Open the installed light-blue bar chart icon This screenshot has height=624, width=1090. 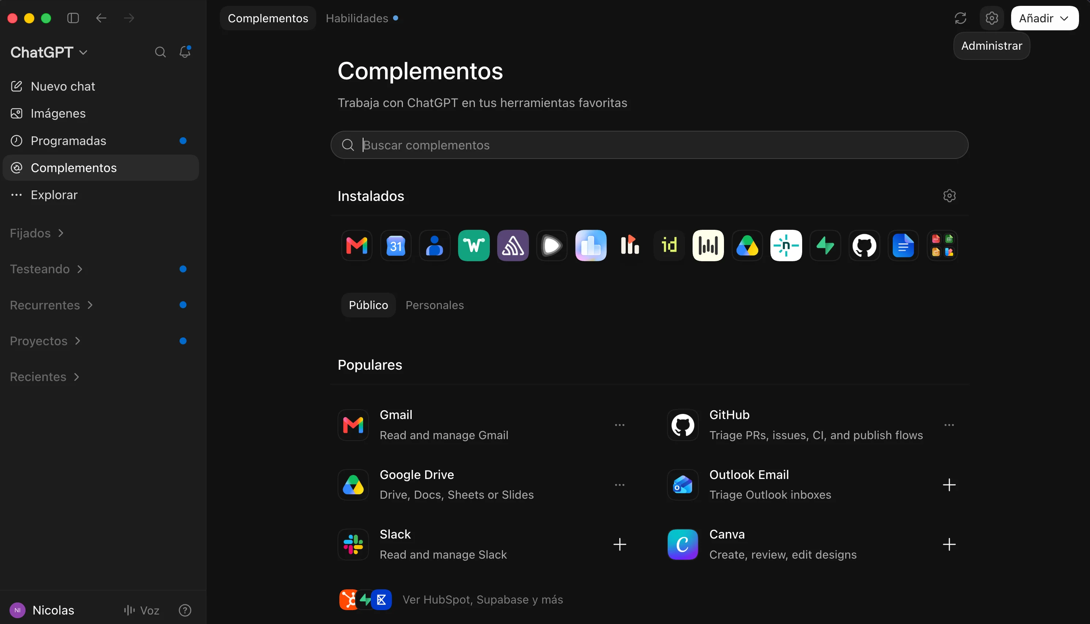point(591,246)
